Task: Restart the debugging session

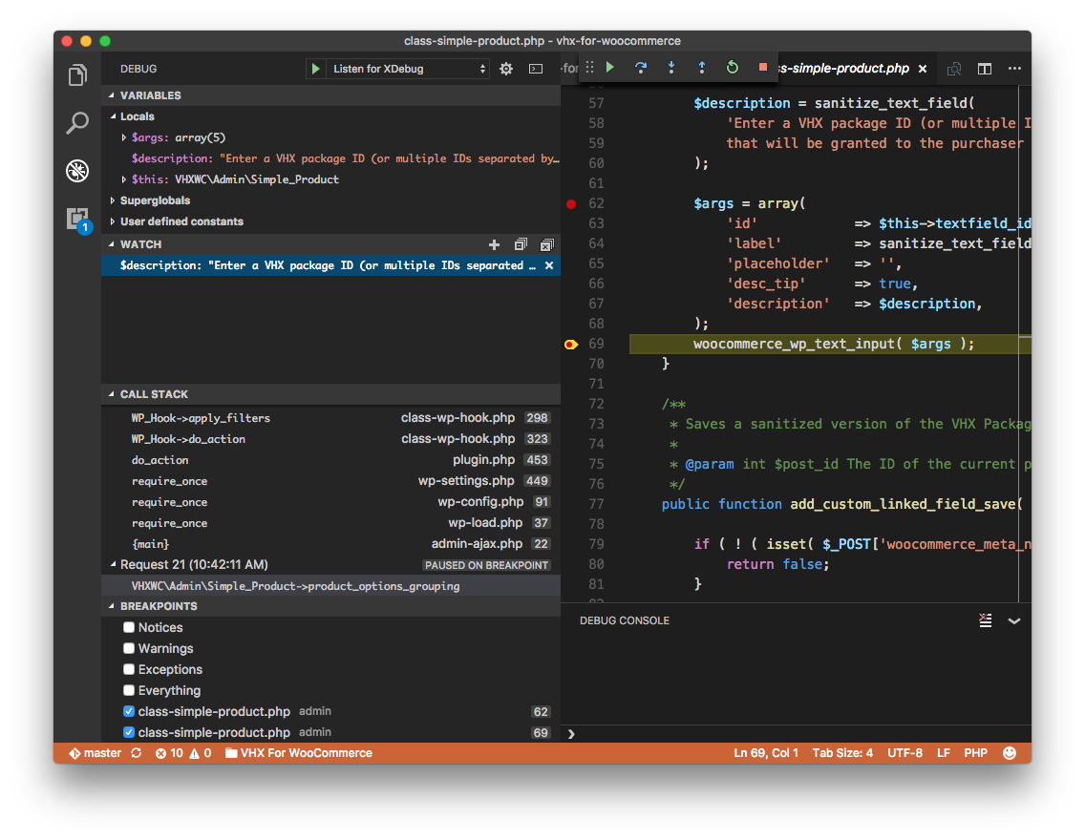Action: click(733, 68)
